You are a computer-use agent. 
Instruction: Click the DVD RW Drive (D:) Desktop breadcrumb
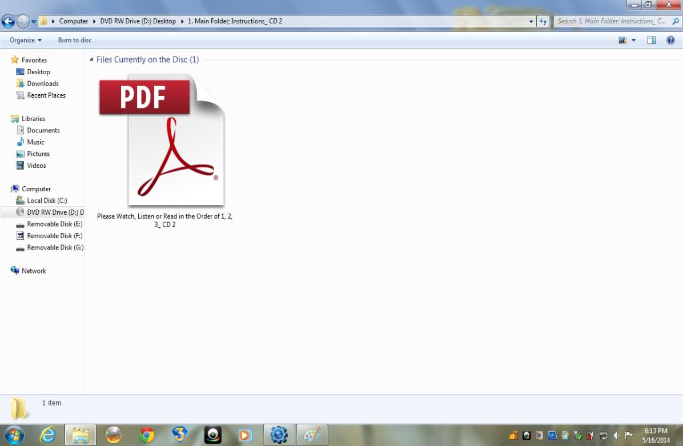(x=138, y=21)
